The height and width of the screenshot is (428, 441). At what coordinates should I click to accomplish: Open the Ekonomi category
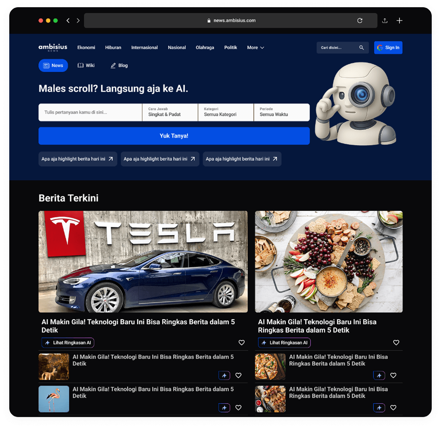pyautogui.click(x=86, y=48)
